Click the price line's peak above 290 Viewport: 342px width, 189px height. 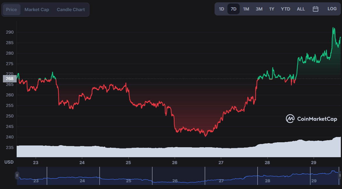333,28
